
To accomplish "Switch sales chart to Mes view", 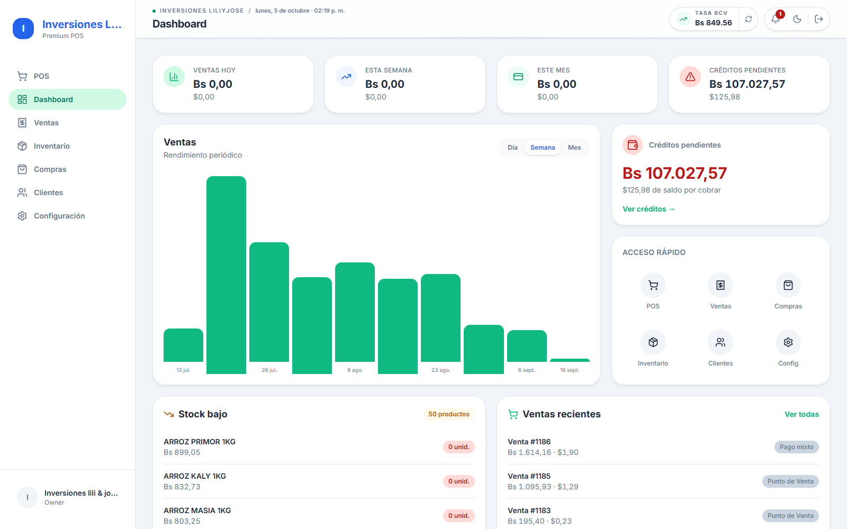I will coord(574,148).
